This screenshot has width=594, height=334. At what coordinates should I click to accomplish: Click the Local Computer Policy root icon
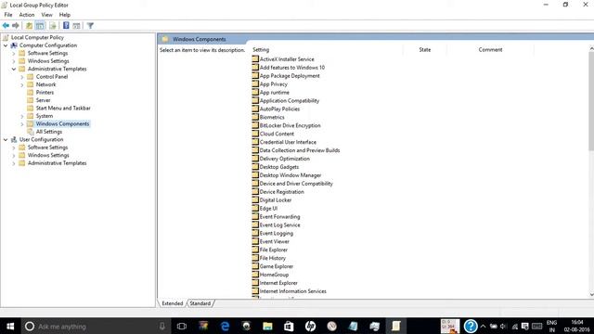(x=6, y=37)
